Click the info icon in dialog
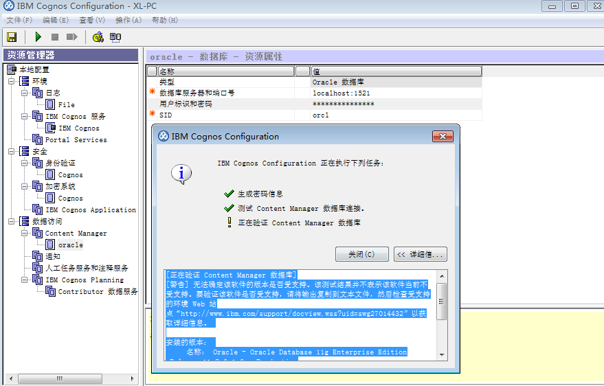Image resolution: width=604 pixels, height=386 pixels. click(x=181, y=174)
